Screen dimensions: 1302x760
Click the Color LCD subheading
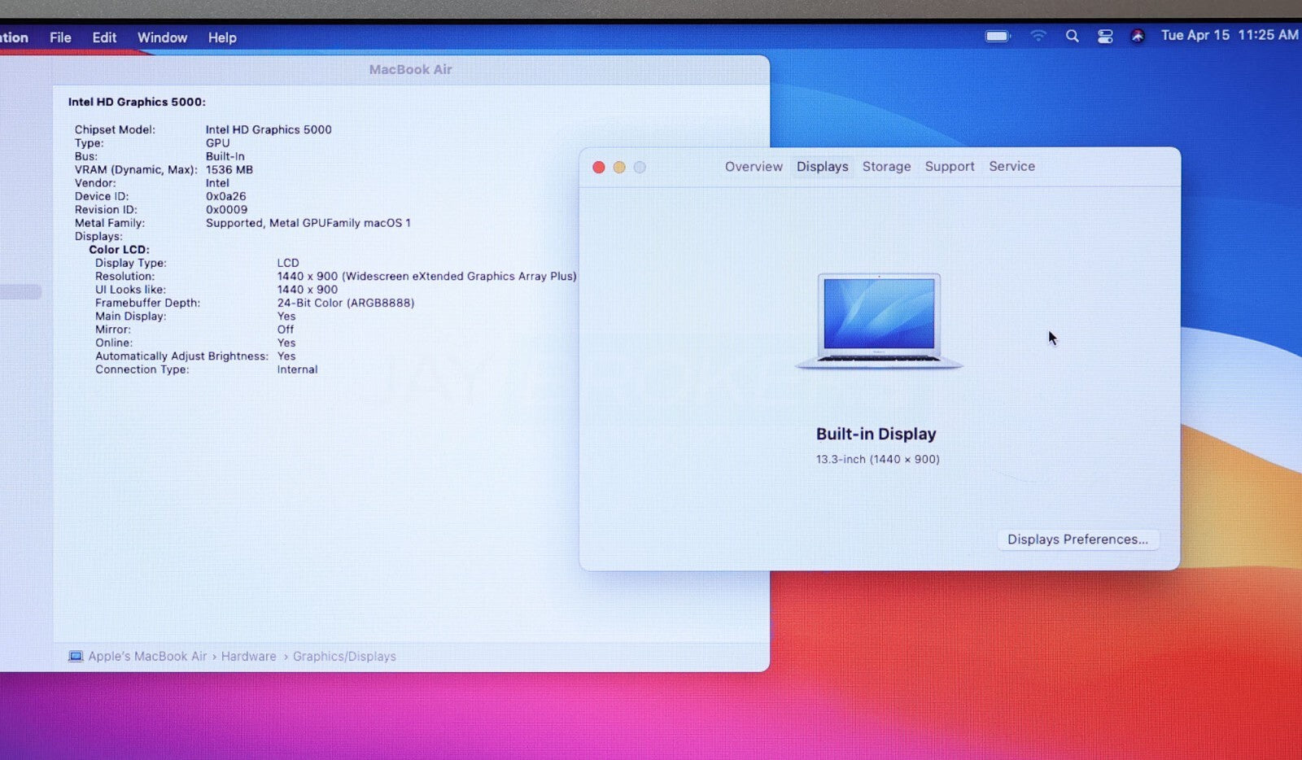click(x=119, y=250)
